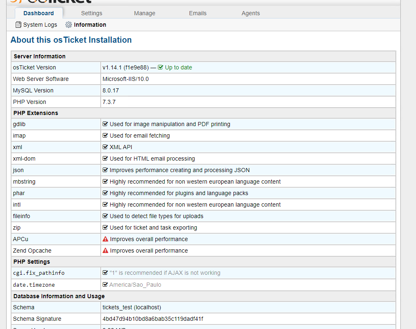Click the check icon in json row
Viewport: 416px width, 329px height.
[105, 170]
